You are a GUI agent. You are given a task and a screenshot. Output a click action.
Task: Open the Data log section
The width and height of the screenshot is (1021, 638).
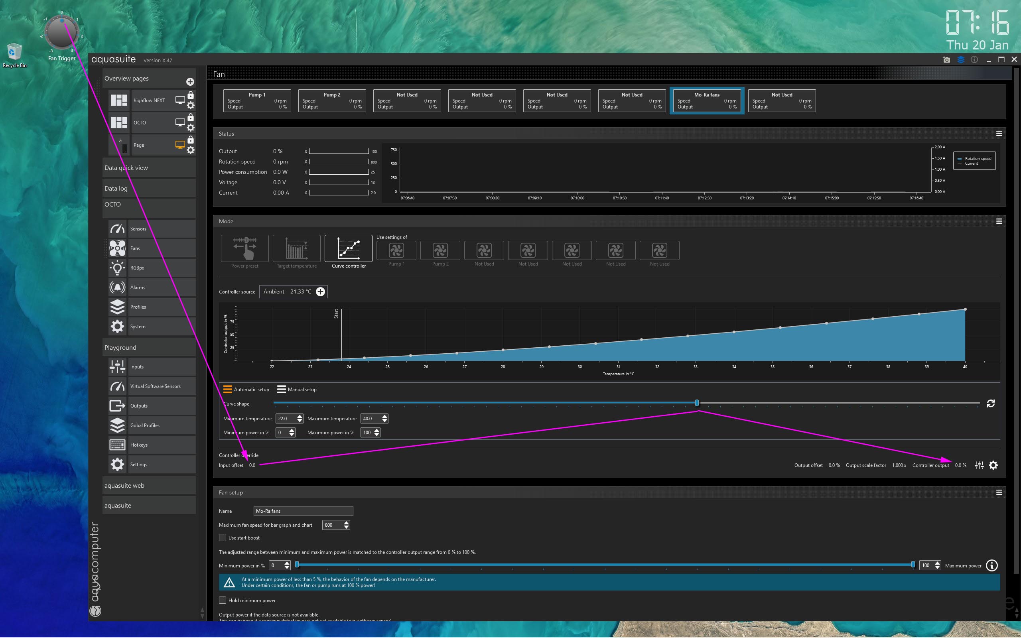116,189
